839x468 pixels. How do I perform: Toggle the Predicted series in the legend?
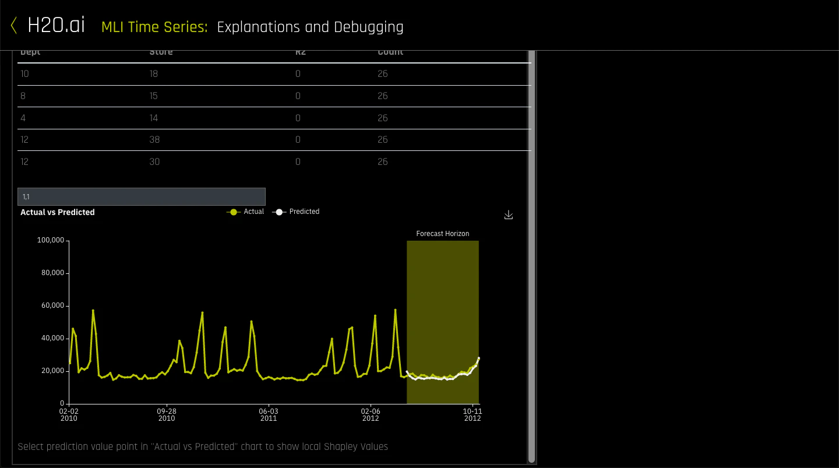(x=296, y=212)
